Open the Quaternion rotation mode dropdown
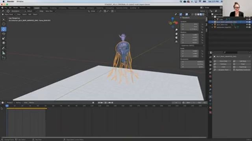 click(x=192, y=46)
